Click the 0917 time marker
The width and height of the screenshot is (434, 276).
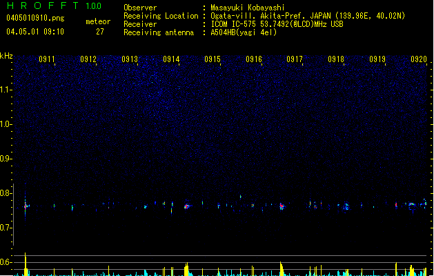pos(295,59)
